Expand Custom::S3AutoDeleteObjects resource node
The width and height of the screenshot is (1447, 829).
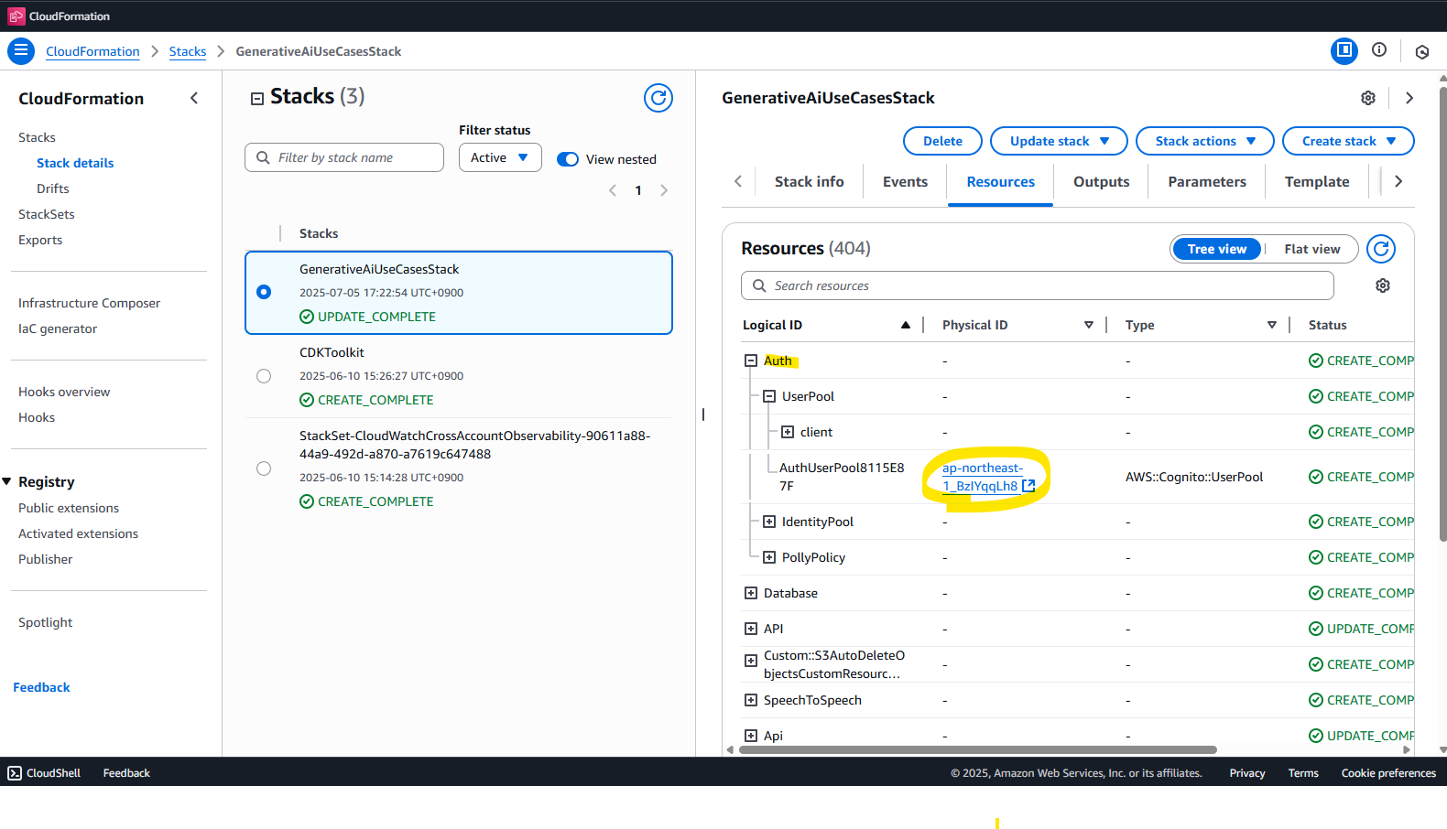point(751,660)
